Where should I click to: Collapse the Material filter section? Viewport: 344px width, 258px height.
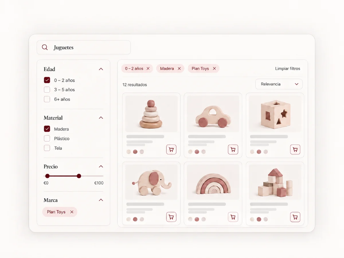tap(101, 118)
